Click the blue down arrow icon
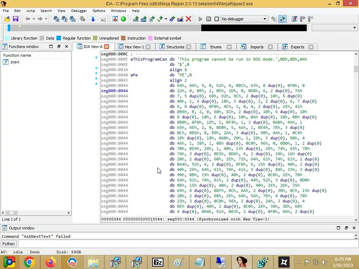 (93, 19)
